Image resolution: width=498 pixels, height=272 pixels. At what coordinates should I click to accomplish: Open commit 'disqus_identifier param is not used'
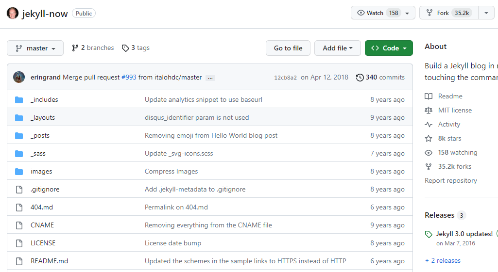[197, 118]
